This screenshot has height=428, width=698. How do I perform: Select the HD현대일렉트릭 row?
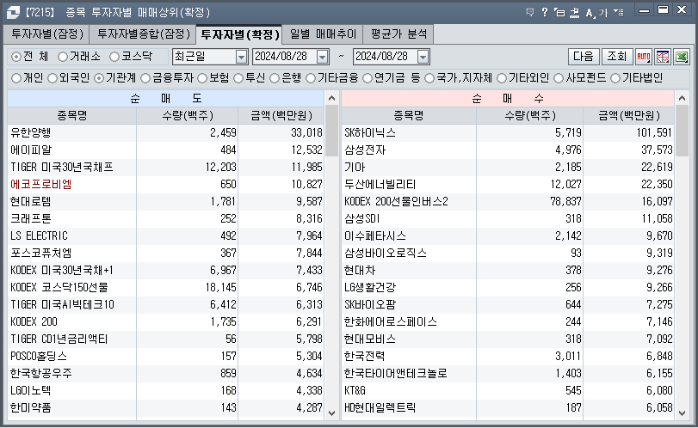[508, 408]
